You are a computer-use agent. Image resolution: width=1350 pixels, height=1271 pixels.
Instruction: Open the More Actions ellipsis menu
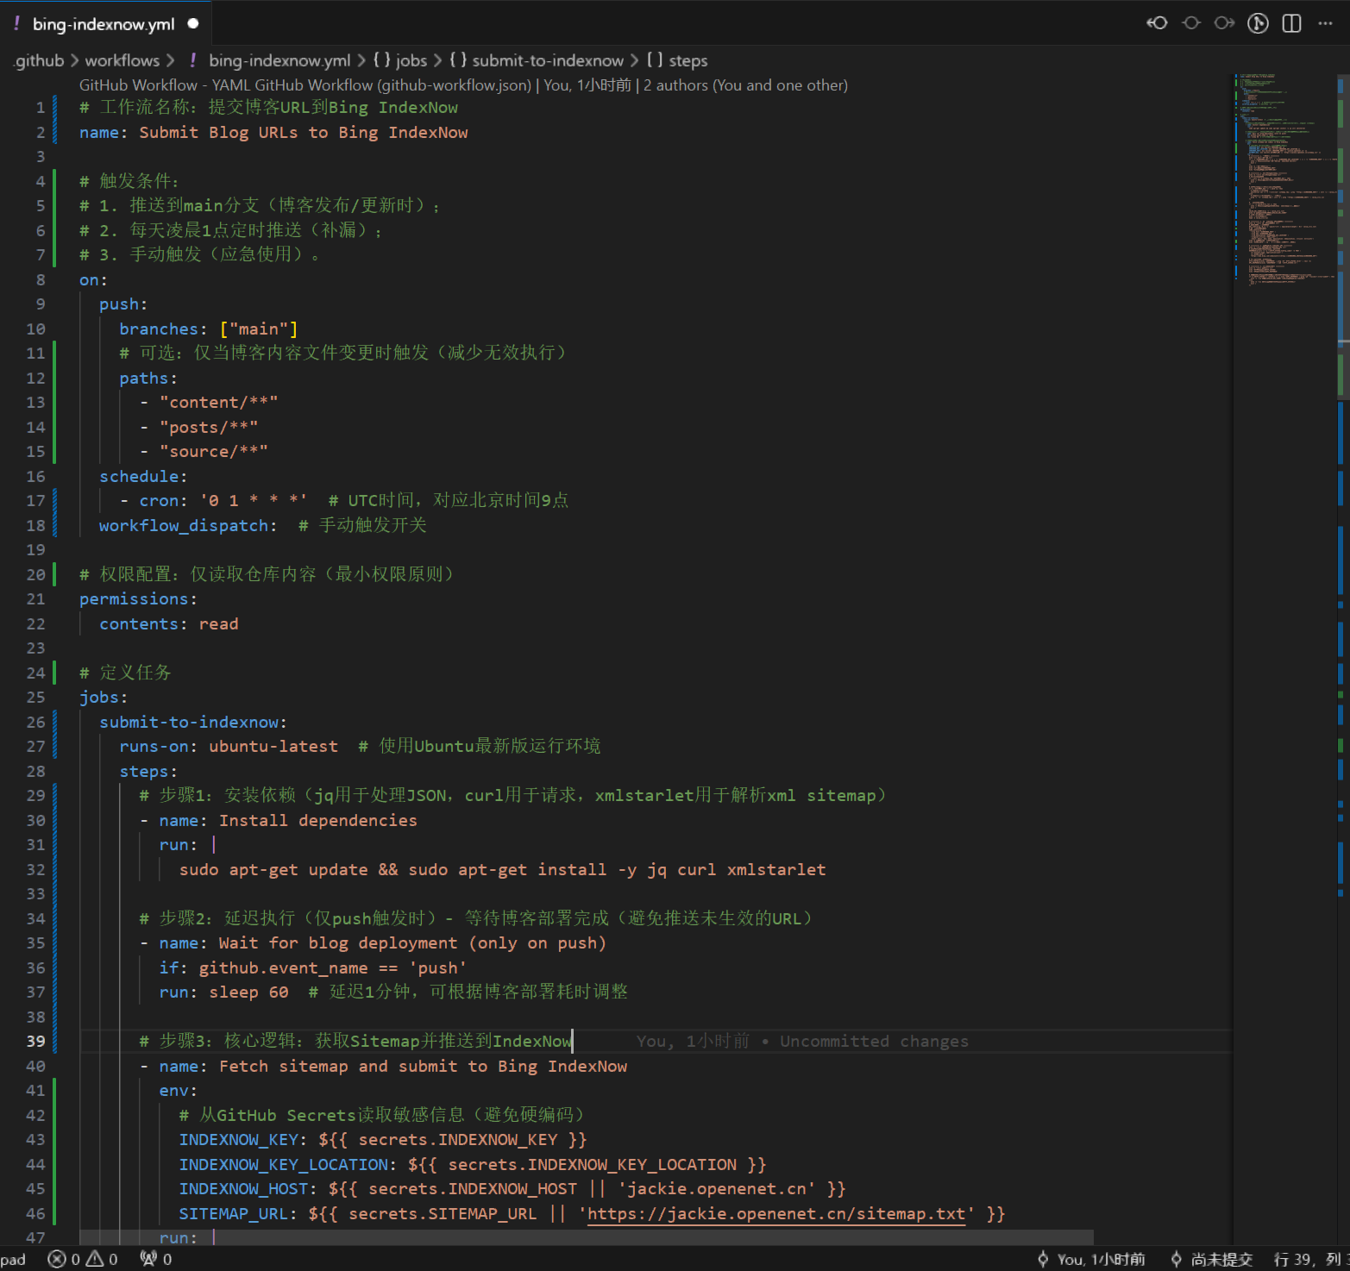[x=1325, y=23]
